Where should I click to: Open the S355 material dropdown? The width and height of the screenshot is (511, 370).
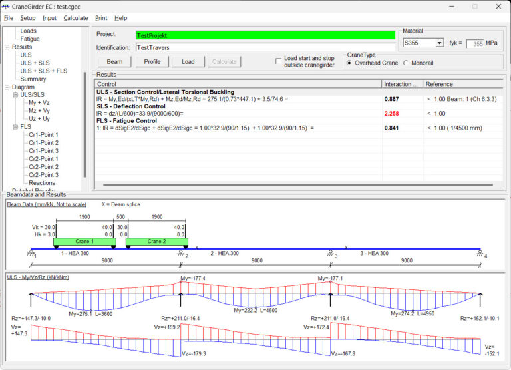point(440,43)
